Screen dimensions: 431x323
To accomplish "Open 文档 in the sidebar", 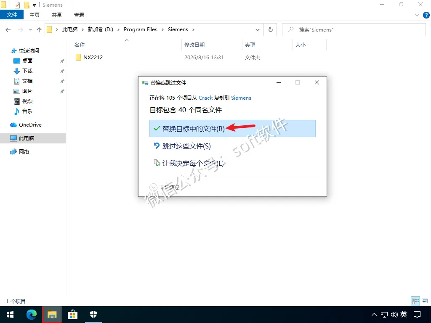I will pyautogui.click(x=23, y=81).
